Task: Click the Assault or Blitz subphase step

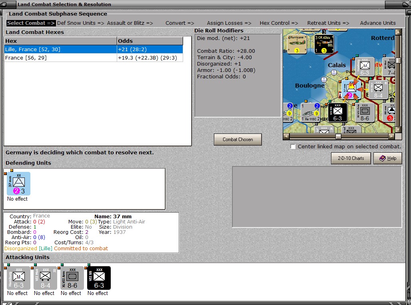Action: (x=130, y=23)
